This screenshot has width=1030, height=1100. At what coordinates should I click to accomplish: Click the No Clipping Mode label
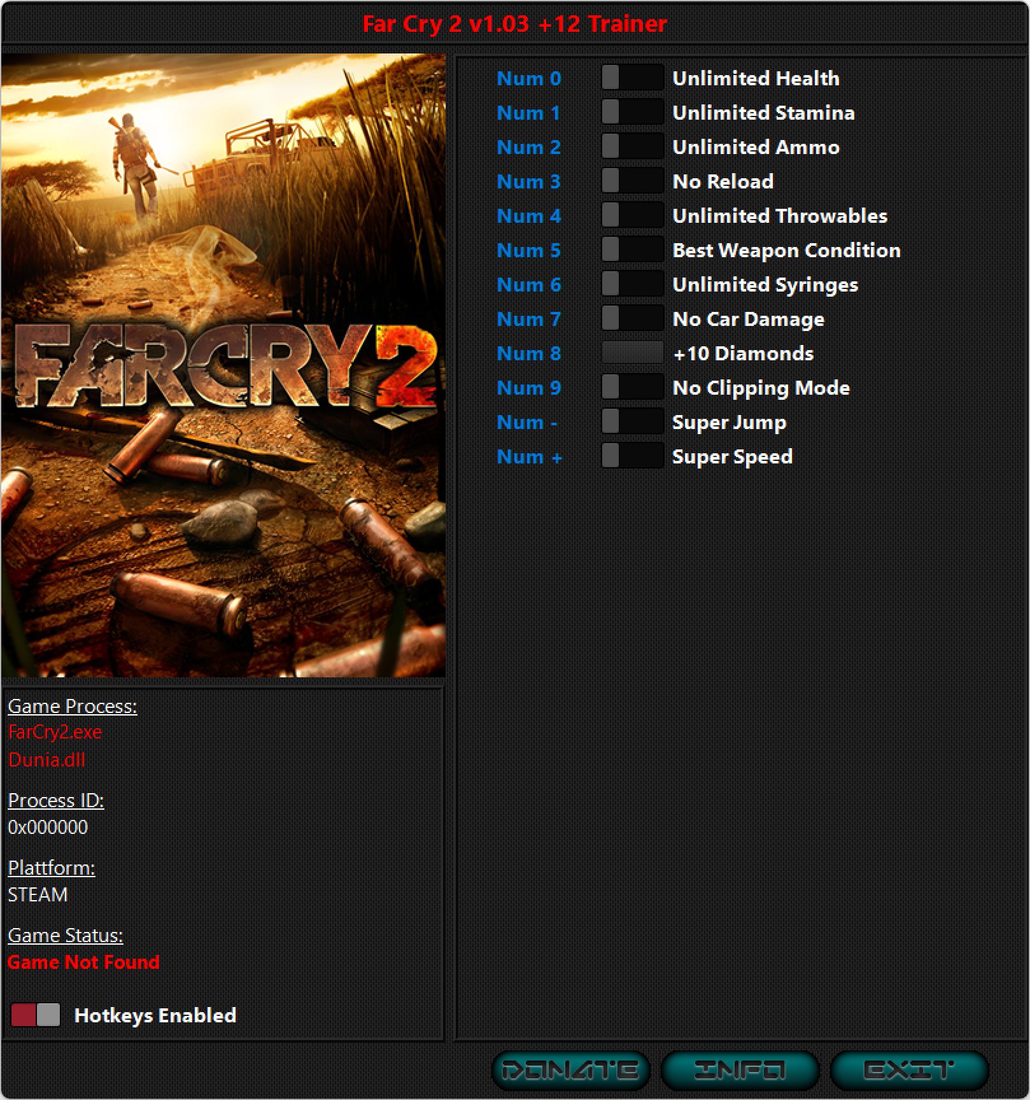761,388
